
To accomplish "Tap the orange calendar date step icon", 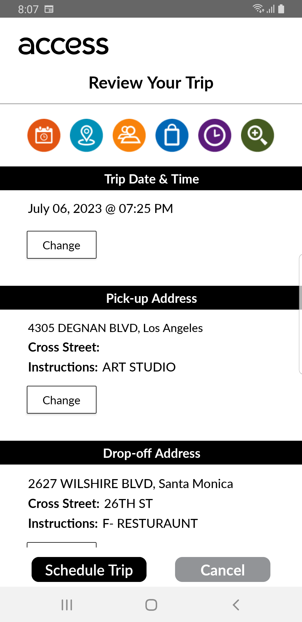I will tap(44, 135).
